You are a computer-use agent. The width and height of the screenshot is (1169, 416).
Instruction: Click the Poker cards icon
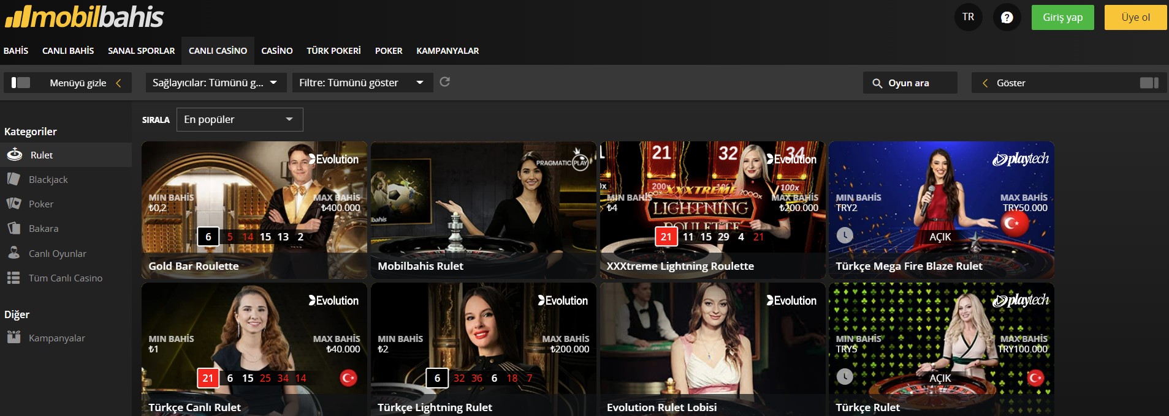click(x=13, y=204)
